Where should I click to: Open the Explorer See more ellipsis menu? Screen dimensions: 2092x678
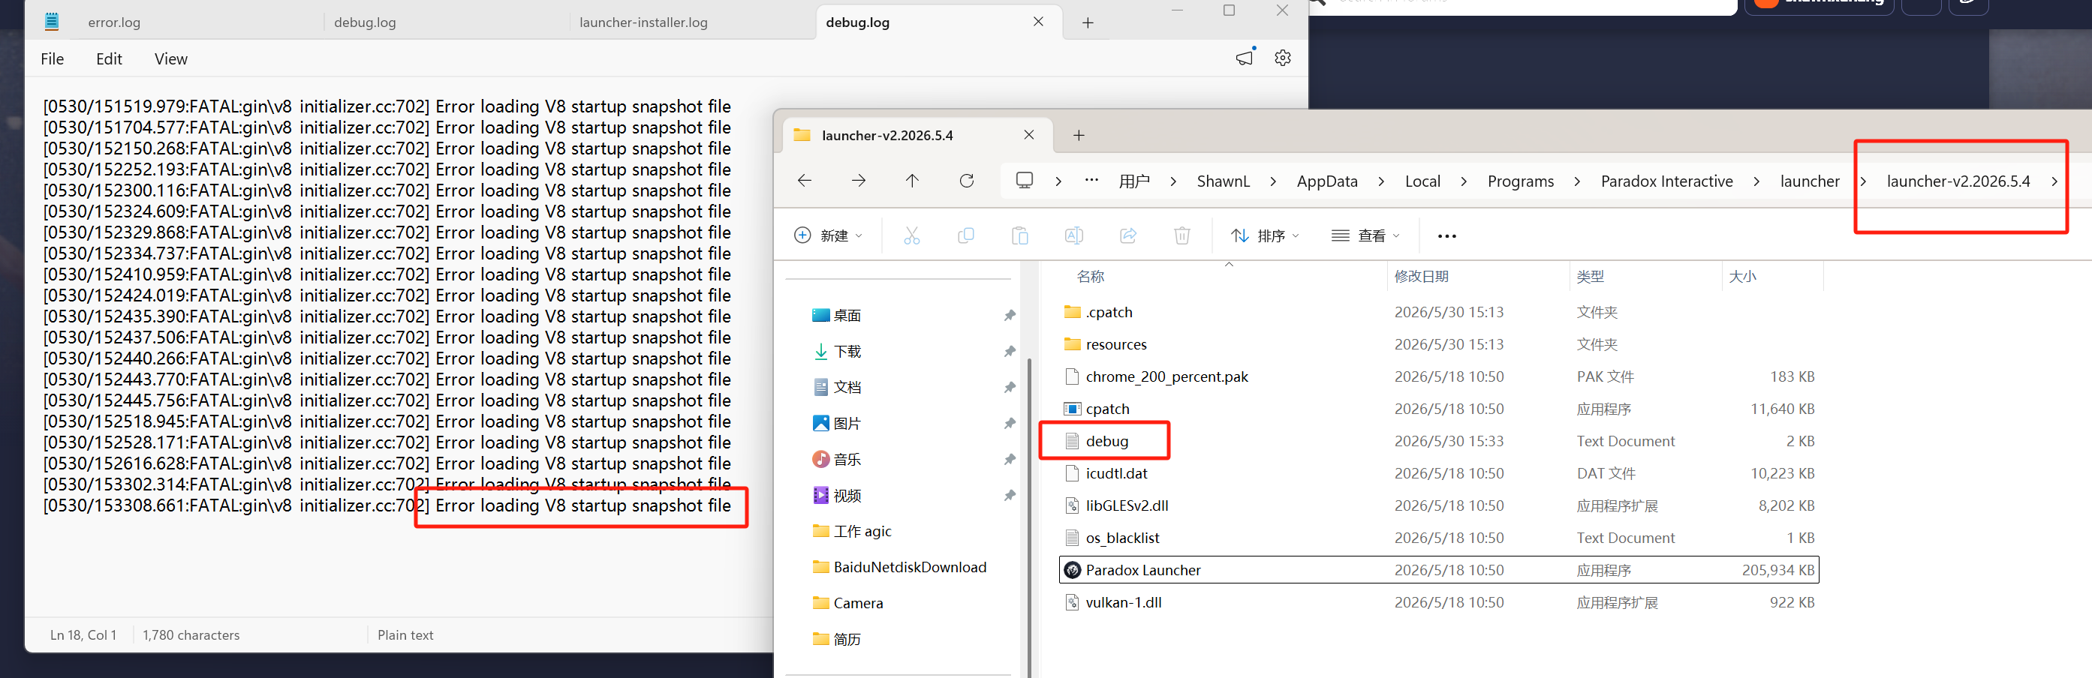(1446, 236)
